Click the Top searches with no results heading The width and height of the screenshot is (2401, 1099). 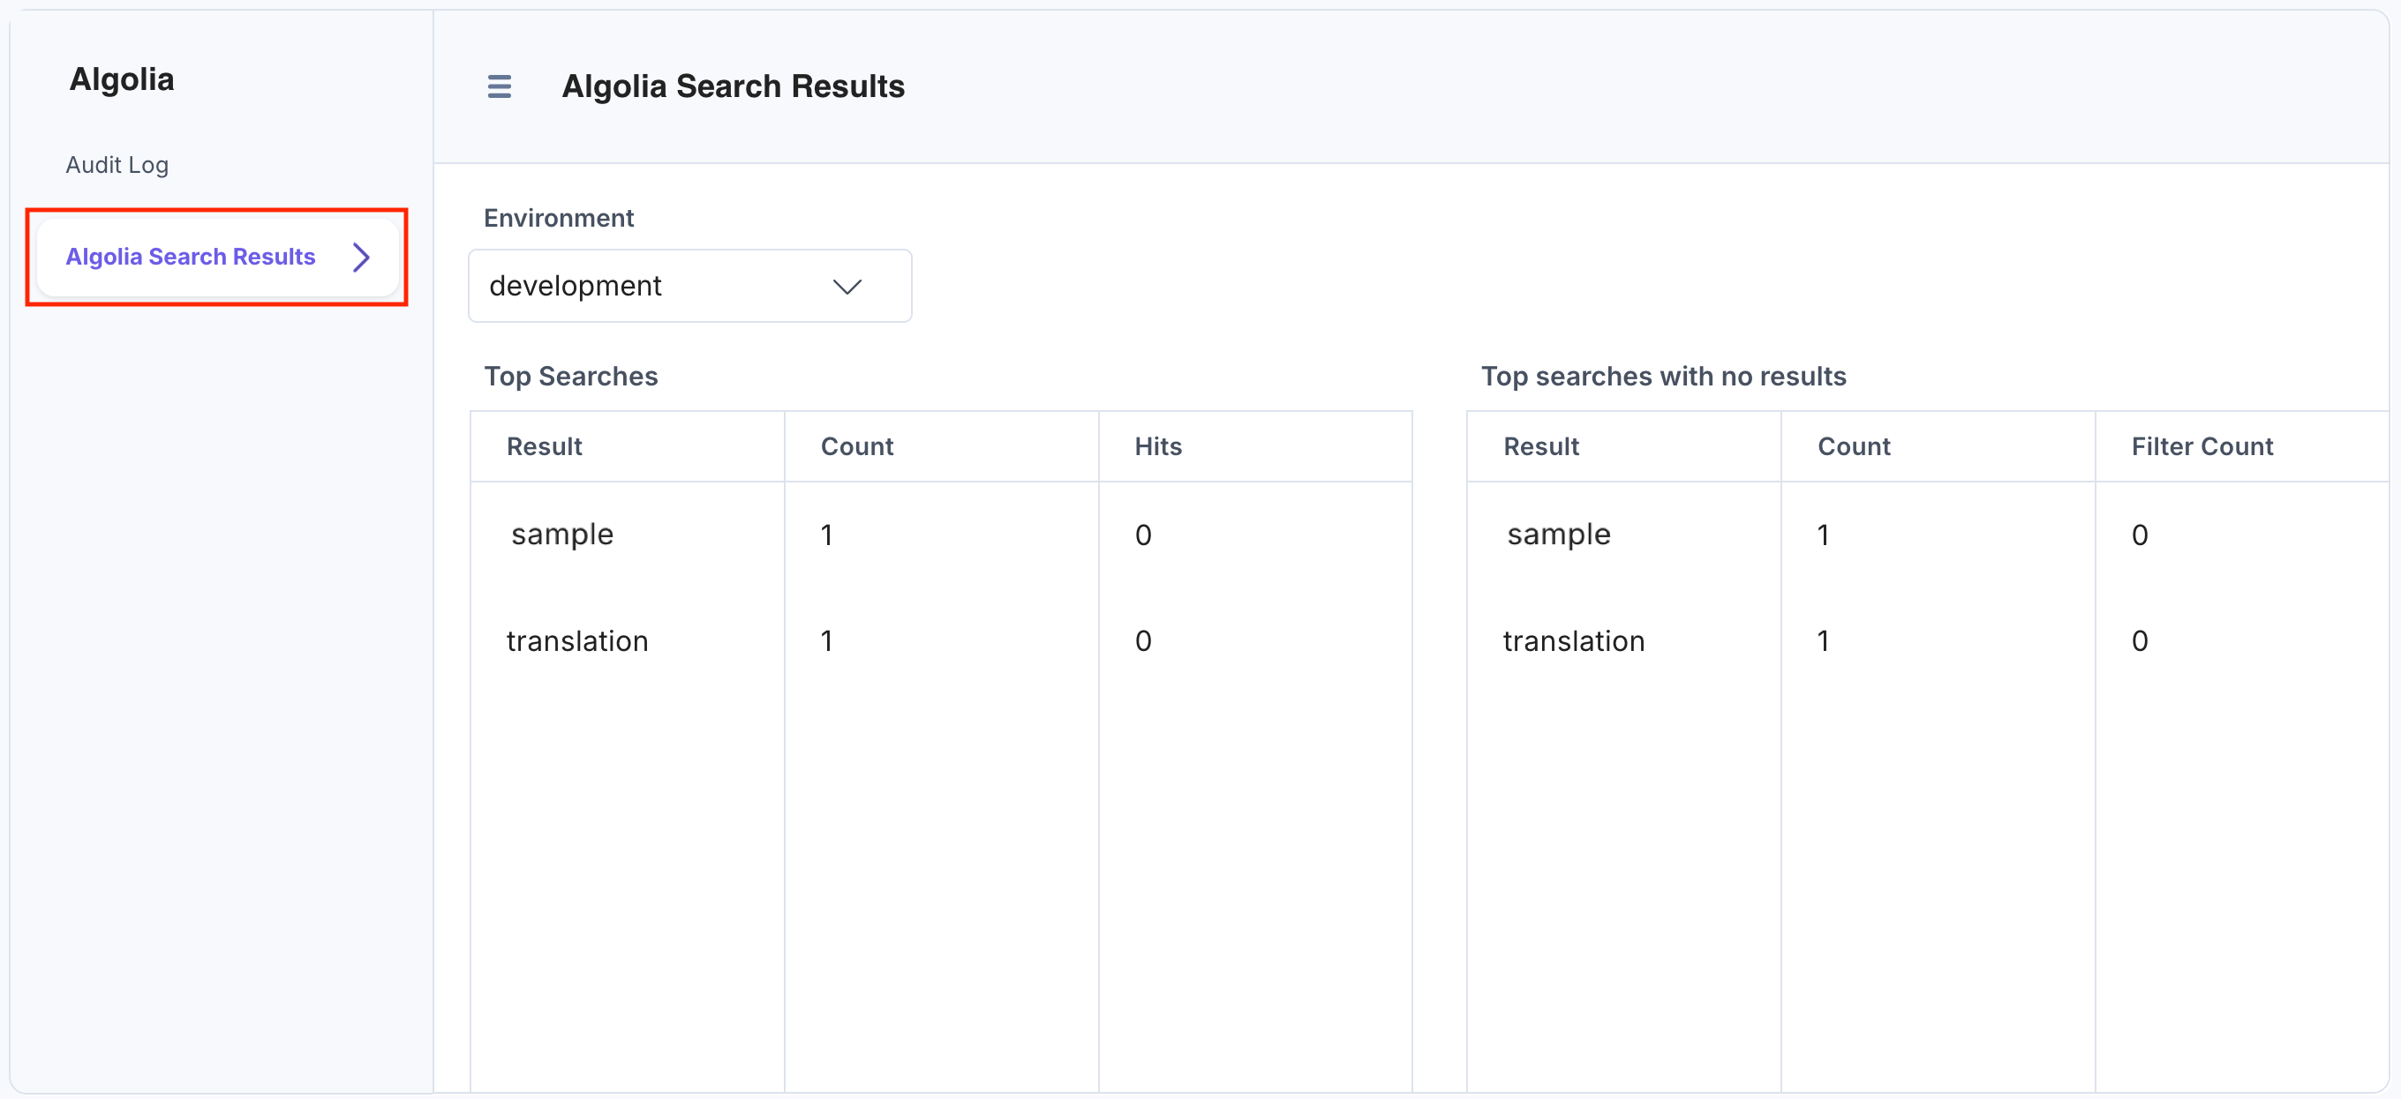(x=1663, y=377)
